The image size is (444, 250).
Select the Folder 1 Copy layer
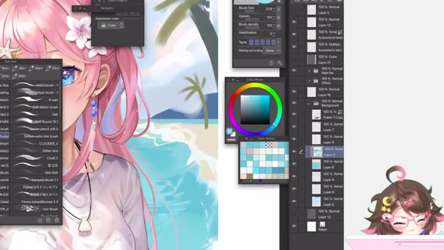(324, 114)
